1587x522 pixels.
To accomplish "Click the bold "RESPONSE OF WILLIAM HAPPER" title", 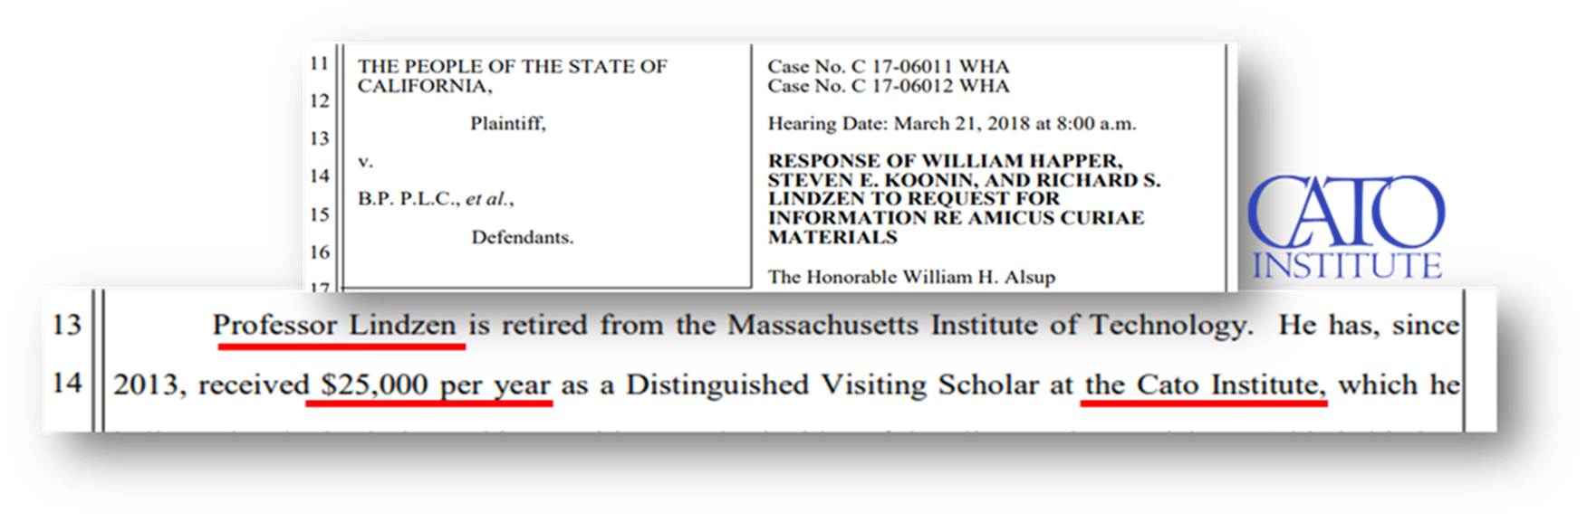I will (x=945, y=161).
